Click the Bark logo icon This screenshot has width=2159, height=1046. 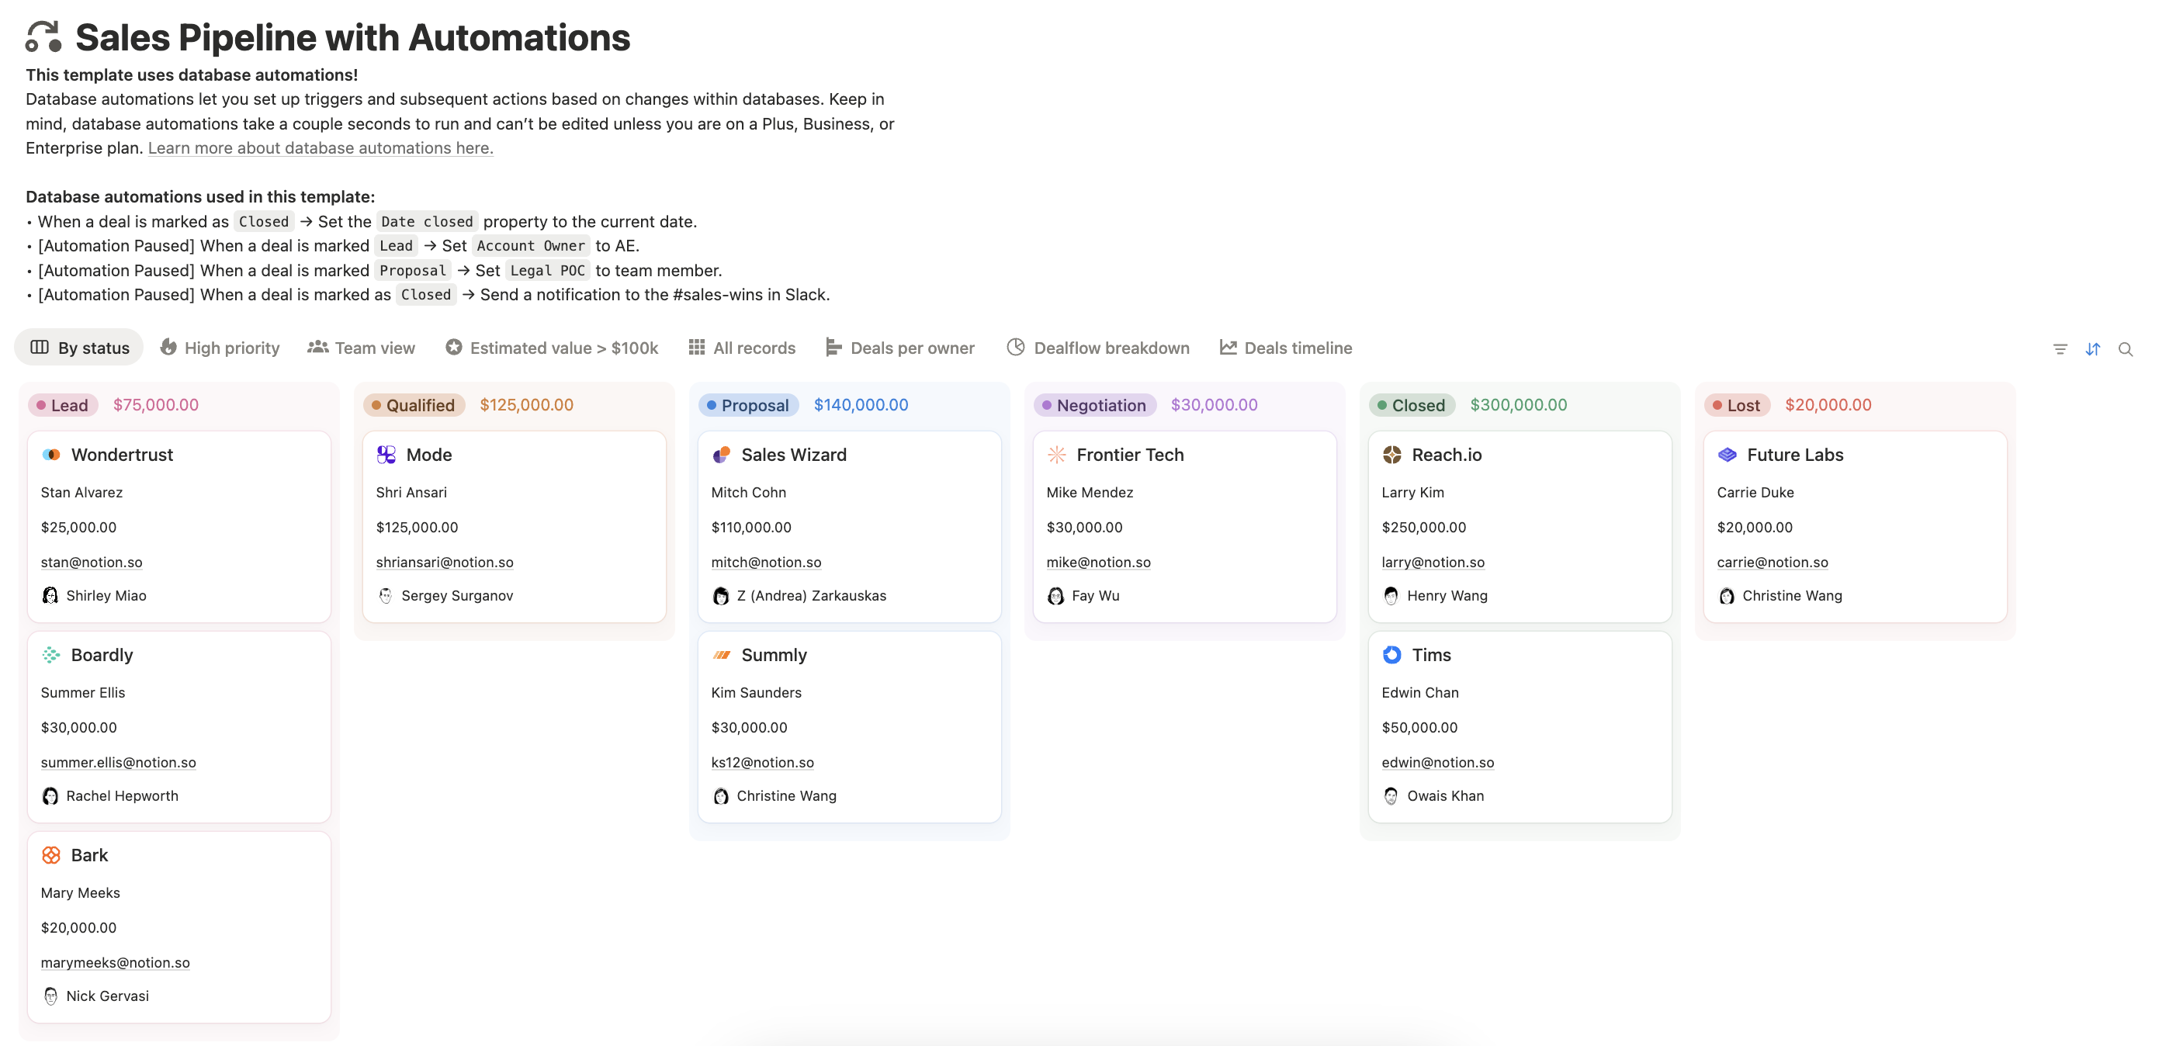pos(51,855)
